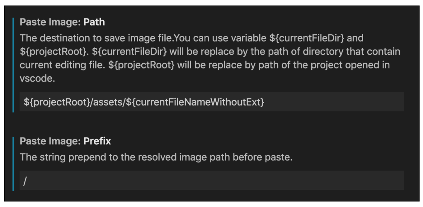
Task: Focus the Paste Image Prefix input field
Action: (211, 180)
